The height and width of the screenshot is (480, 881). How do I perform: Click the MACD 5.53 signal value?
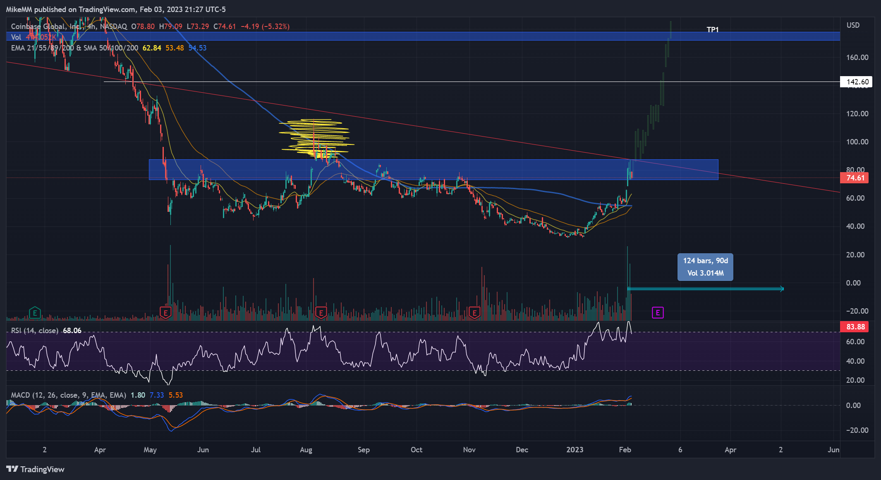pyautogui.click(x=176, y=395)
